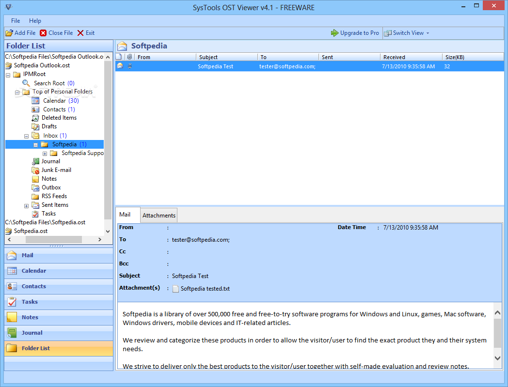Click the envelope icon in email row
Image resolution: width=508 pixels, height=387 pixels.
click(120, 66)
